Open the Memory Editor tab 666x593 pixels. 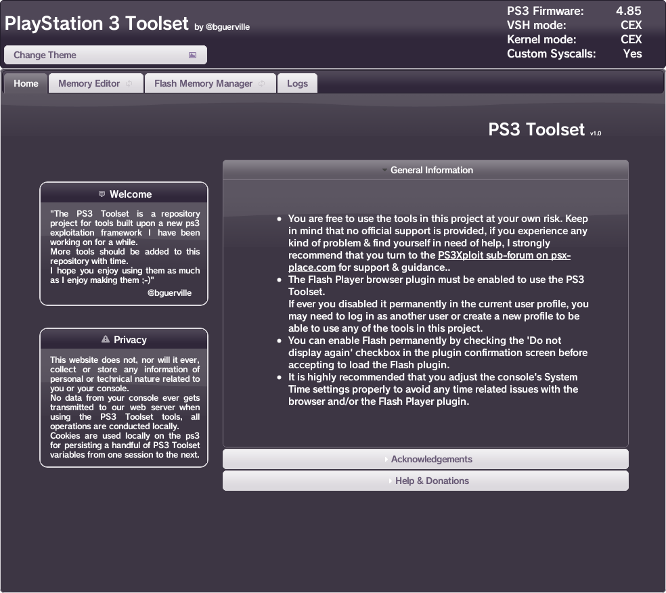coord(96,83)
